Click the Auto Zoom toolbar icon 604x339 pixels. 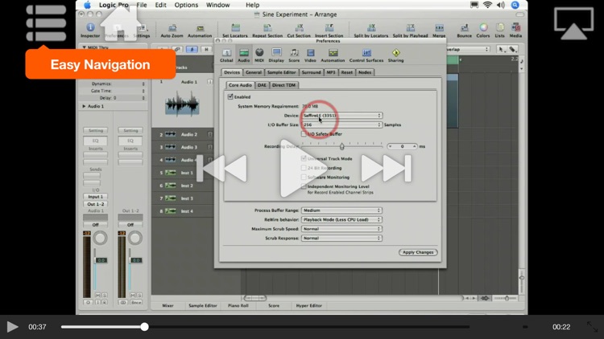coord(172,28)
